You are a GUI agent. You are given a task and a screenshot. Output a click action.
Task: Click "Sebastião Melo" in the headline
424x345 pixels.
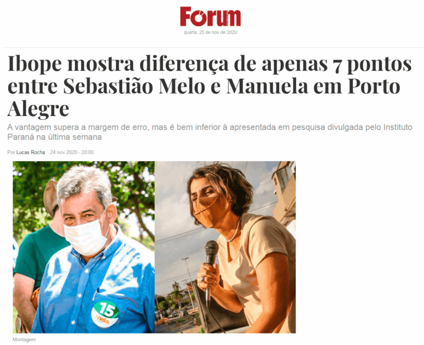[x=134, y=86]
